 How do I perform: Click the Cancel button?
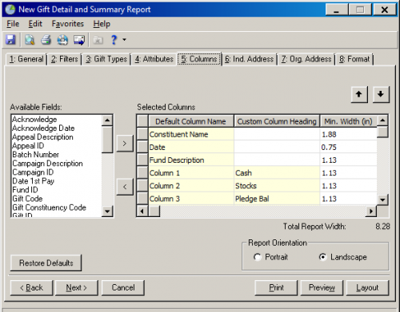click(123, 288)
